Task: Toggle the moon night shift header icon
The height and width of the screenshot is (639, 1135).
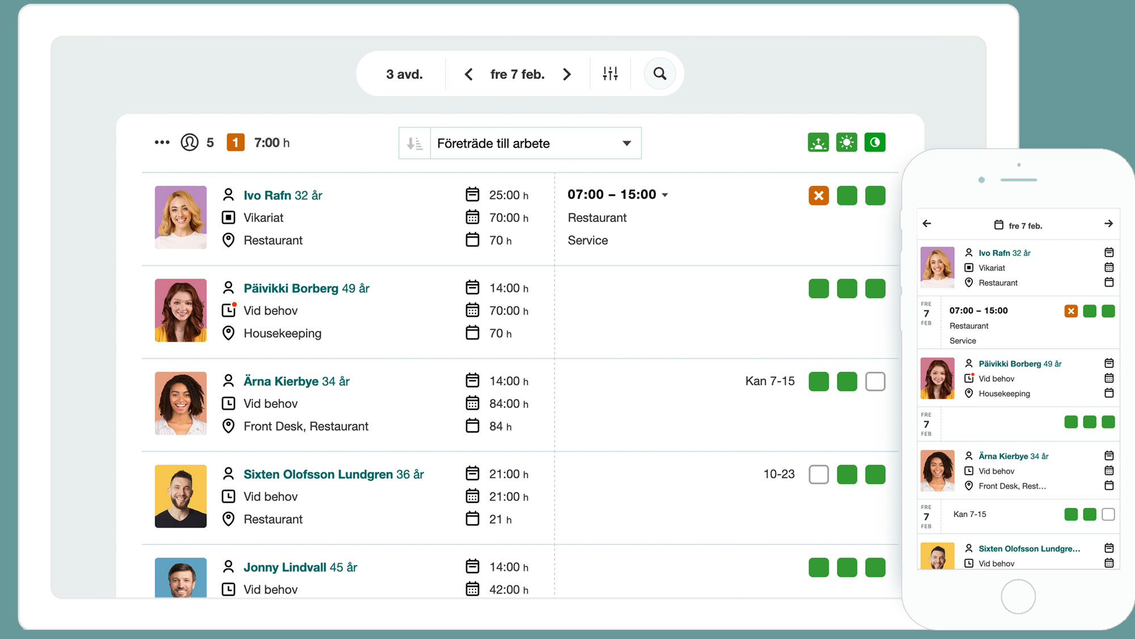Action: 875,142
